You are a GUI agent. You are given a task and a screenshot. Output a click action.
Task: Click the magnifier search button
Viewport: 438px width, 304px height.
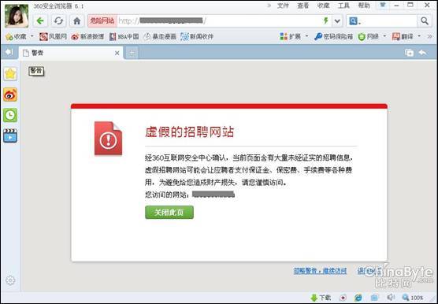(425, 21)
